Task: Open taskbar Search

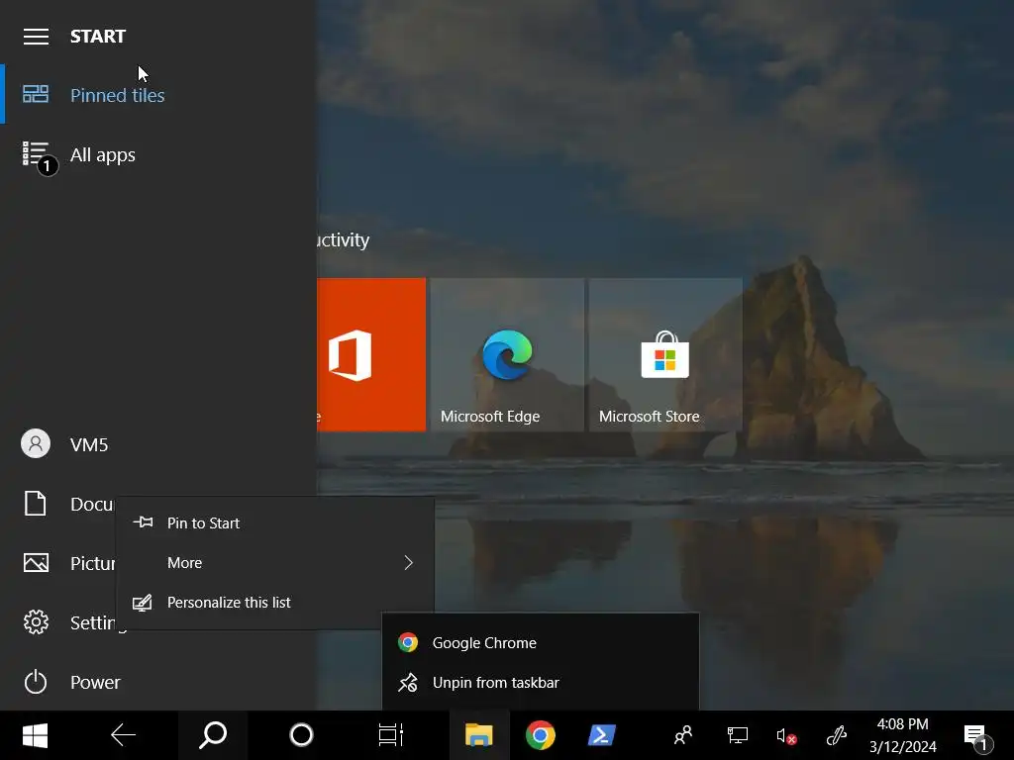Action: (213, 735)
